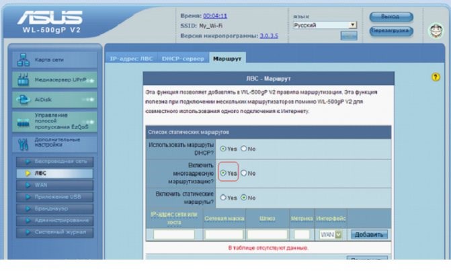Click arrow icon beside Приложение USB
This screenshot has height=271, width=451.
(x=28, y=197)
